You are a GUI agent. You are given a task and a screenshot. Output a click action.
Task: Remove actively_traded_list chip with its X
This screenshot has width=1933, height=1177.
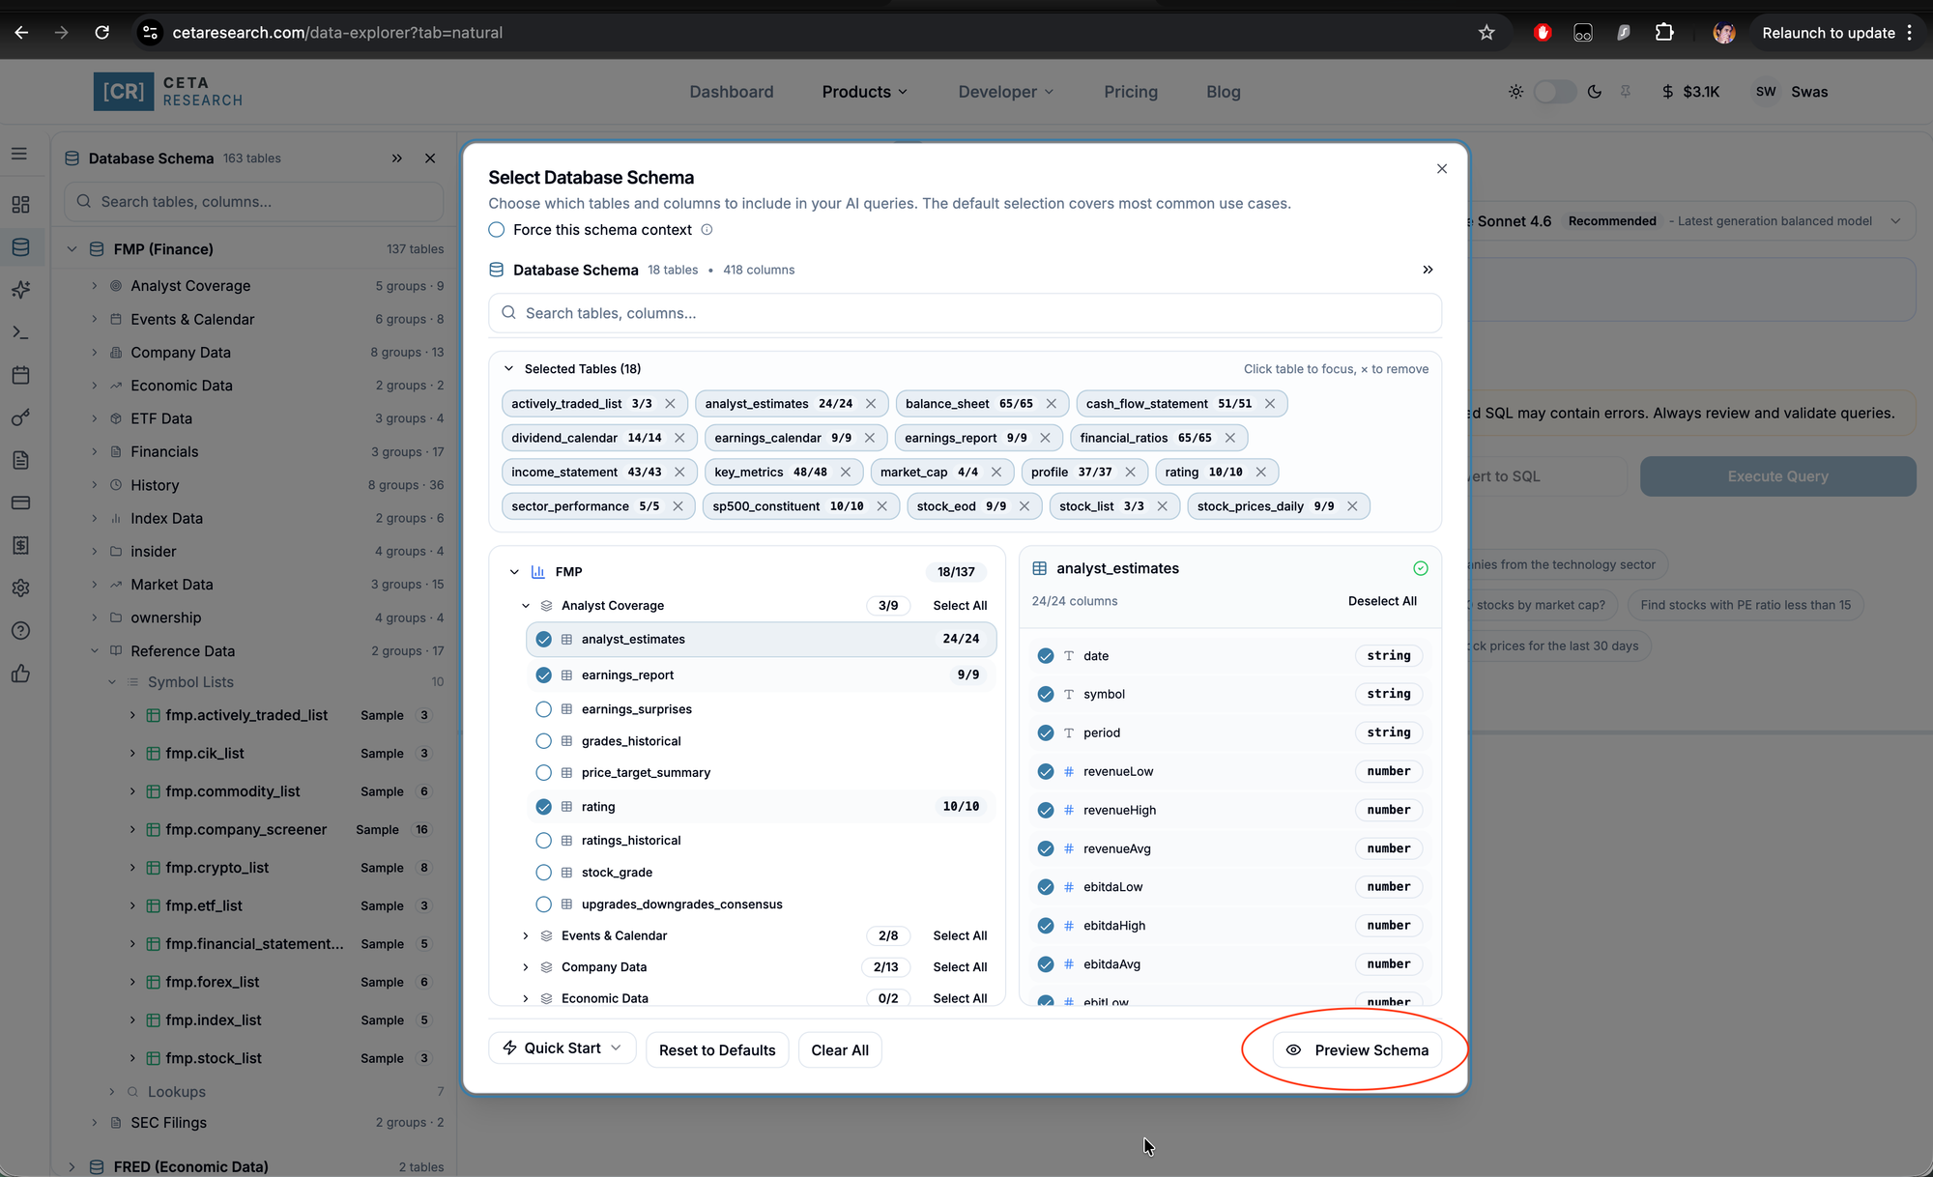[x=670, y=404]
